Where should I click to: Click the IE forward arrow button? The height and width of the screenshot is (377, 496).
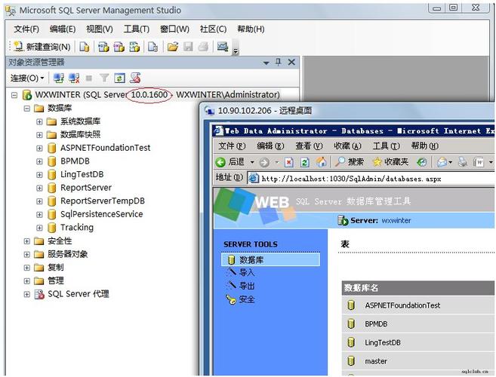pyautogui.click(x=264, y=162)
